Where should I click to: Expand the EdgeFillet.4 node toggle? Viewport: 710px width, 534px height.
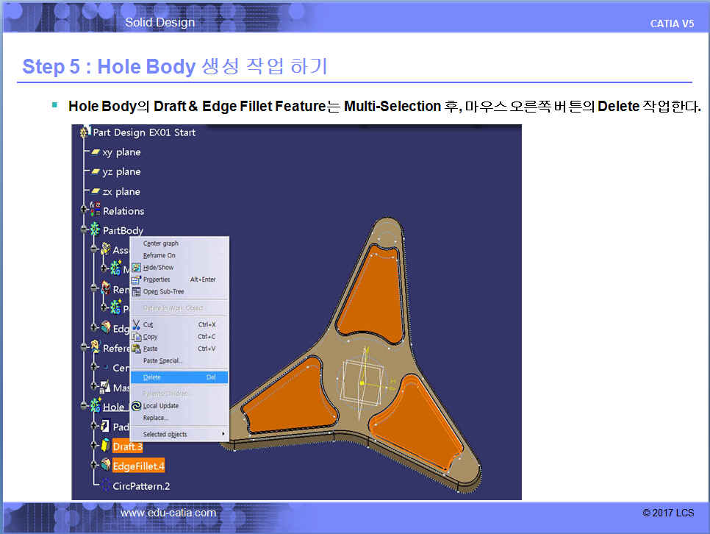[95, 466]
